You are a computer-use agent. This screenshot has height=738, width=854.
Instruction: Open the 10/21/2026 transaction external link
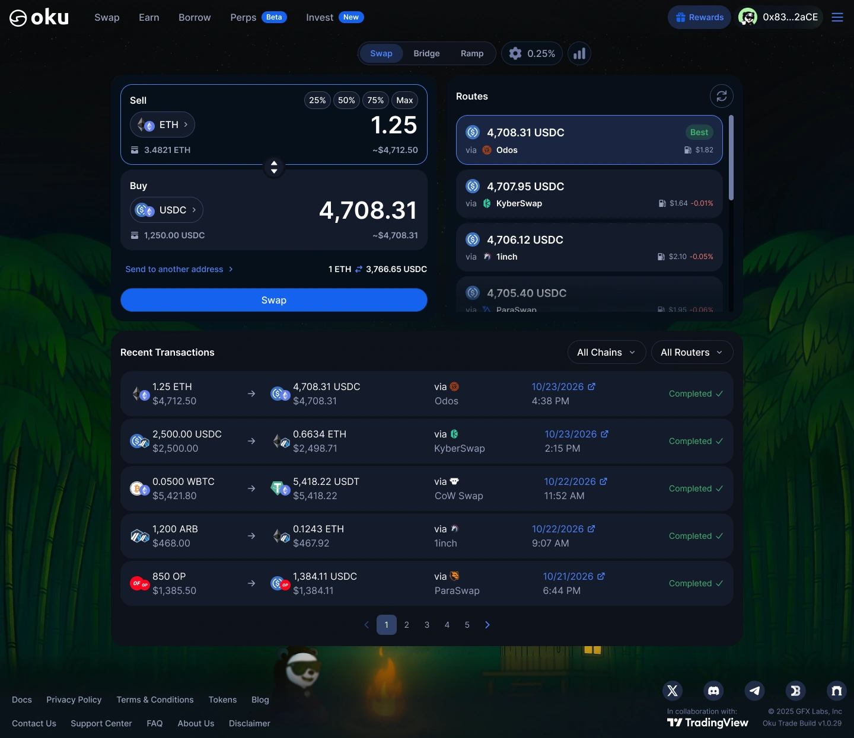coord(601,576)
